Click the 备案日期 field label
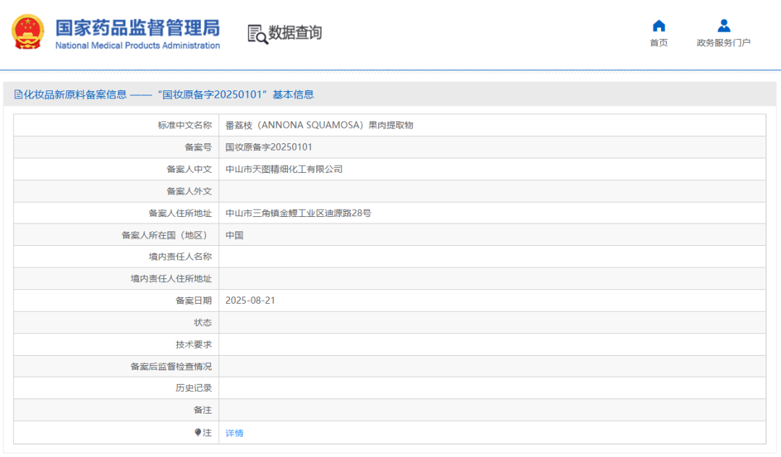Screen dimensions: 781x457 pos(194,301)
